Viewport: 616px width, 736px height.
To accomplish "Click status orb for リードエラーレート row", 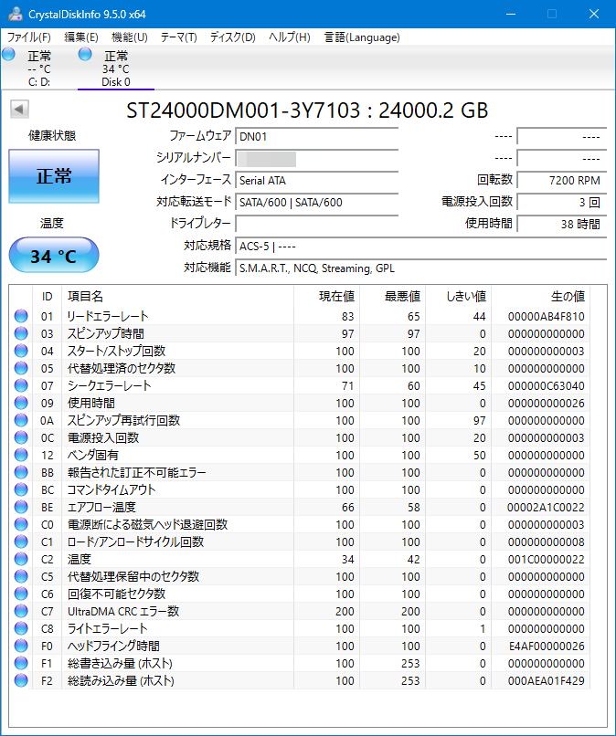I will (x=21, y=316).
